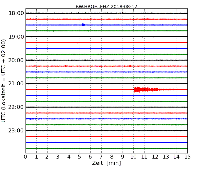Click the "23:00" y-axis tick label

coord(16,130)
